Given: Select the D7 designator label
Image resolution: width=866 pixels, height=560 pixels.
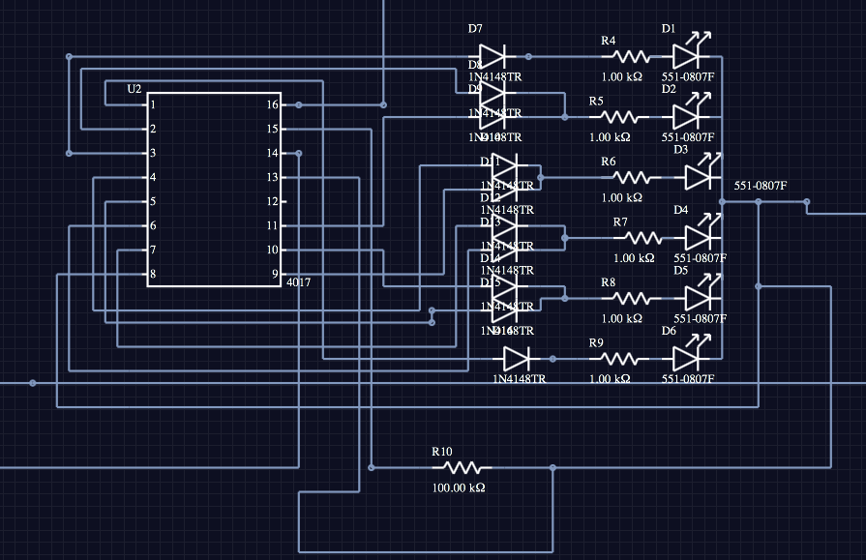Looking at the screenshot, I should [x=475, y=29].
